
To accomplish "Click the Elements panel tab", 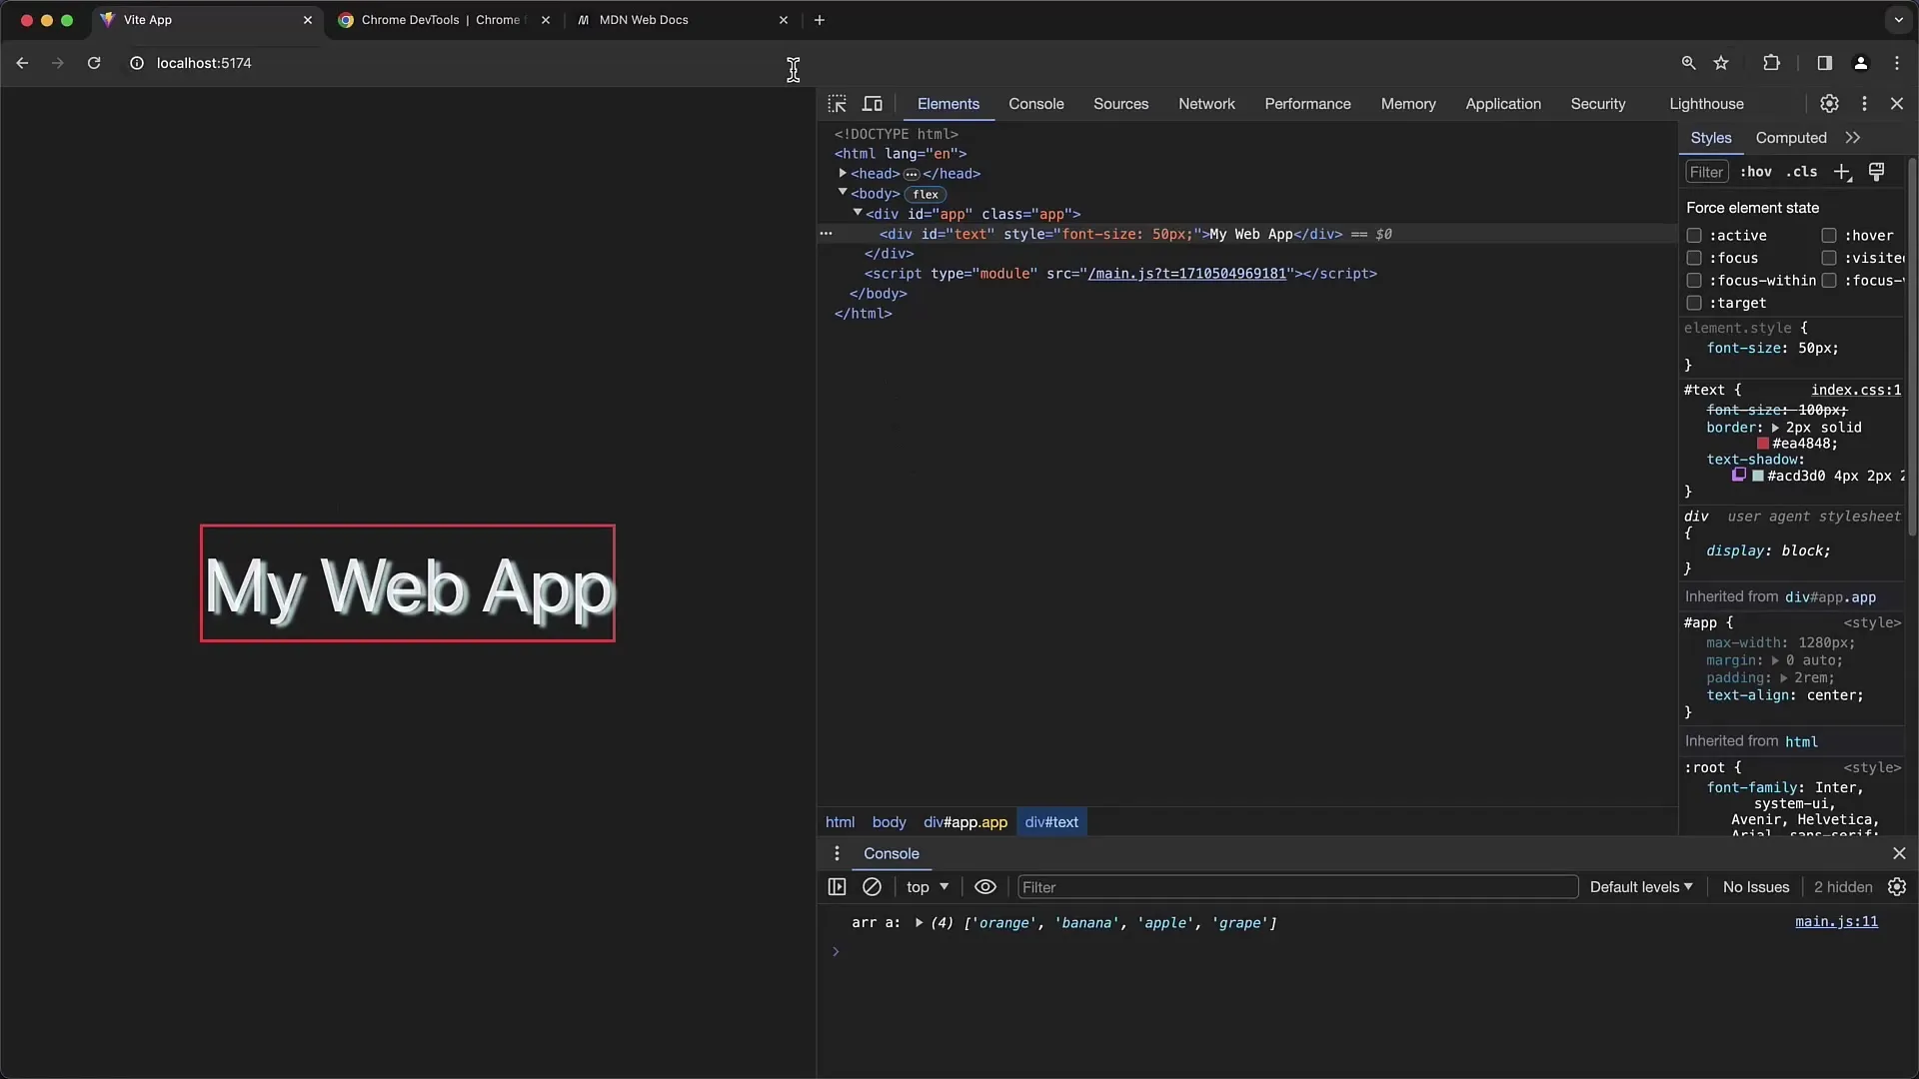I will pyautogui.click(x=948, y=103).
